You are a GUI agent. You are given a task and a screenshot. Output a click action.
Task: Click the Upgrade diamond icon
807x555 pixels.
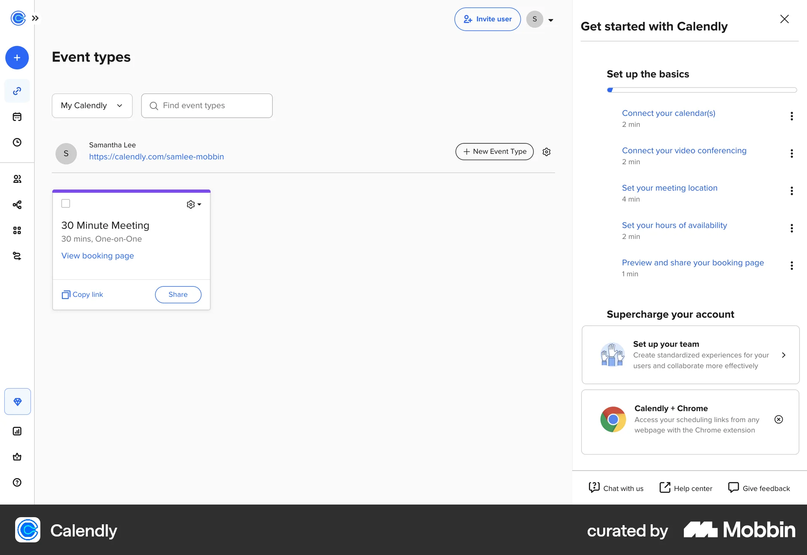[17, 402]
